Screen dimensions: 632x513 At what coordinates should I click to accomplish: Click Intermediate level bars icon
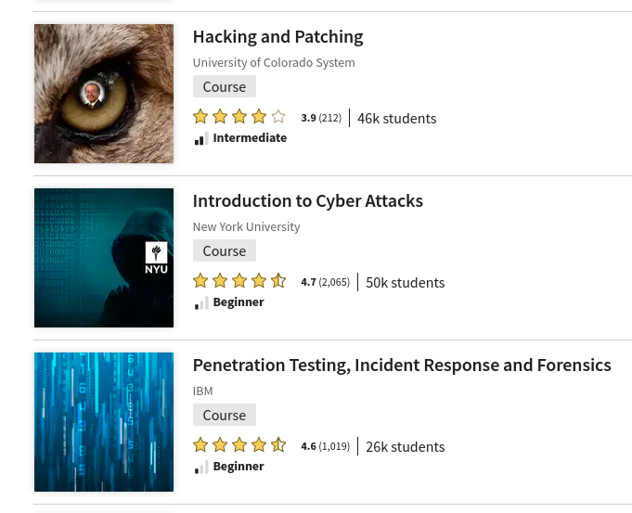point(201,138)
